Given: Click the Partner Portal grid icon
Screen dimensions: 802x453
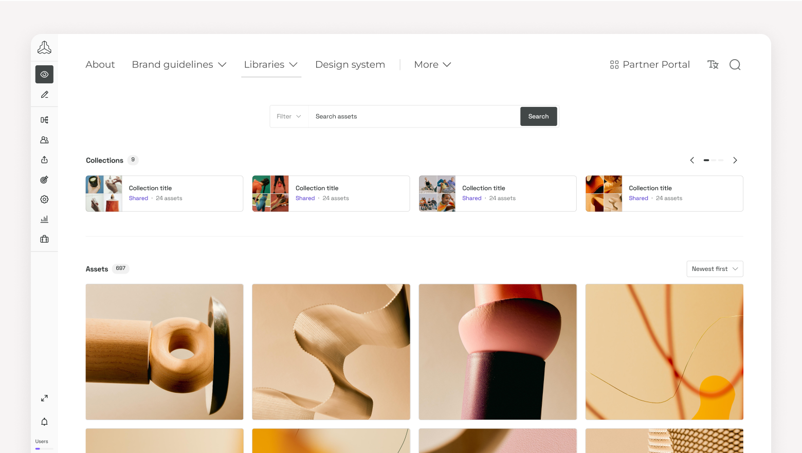Looking at the screenshot, I should coord(614,65).
